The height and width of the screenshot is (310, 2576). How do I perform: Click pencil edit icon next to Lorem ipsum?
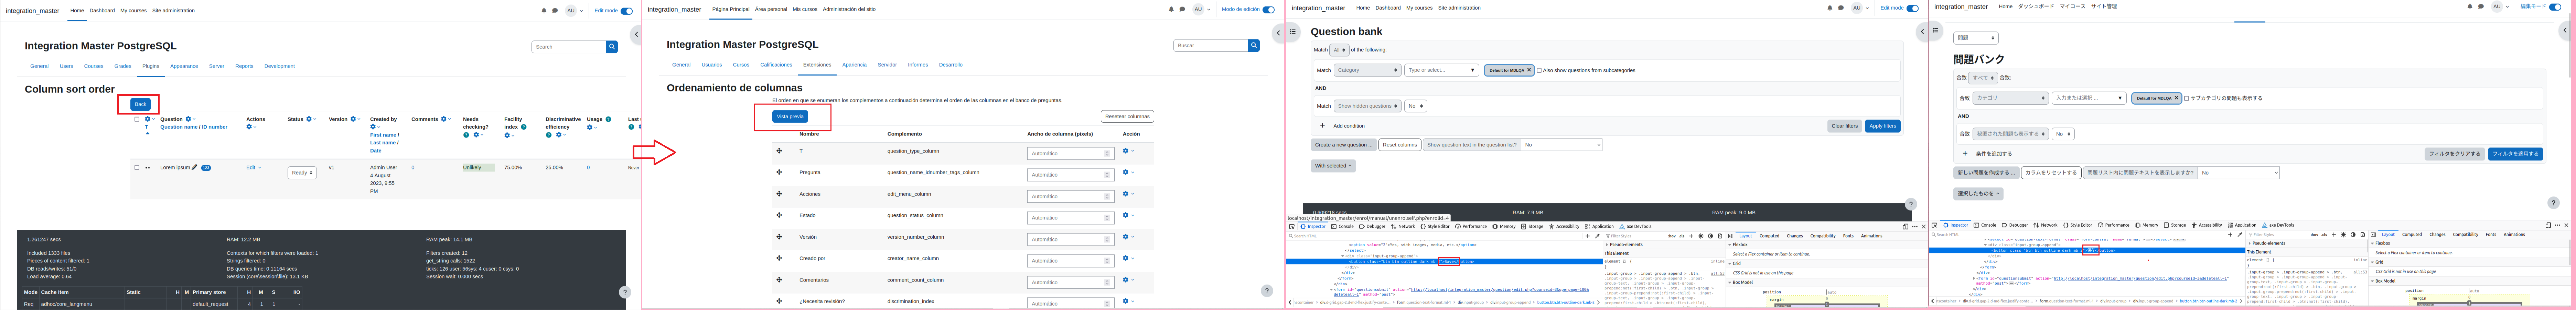[194, 167]
